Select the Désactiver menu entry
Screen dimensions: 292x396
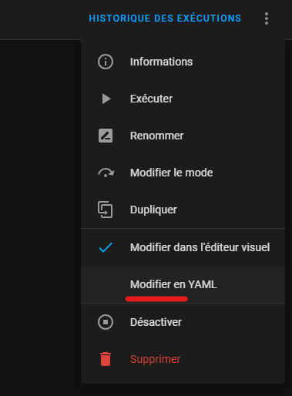coord(183,322)
